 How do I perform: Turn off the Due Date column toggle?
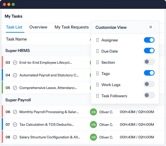point(149,51)
